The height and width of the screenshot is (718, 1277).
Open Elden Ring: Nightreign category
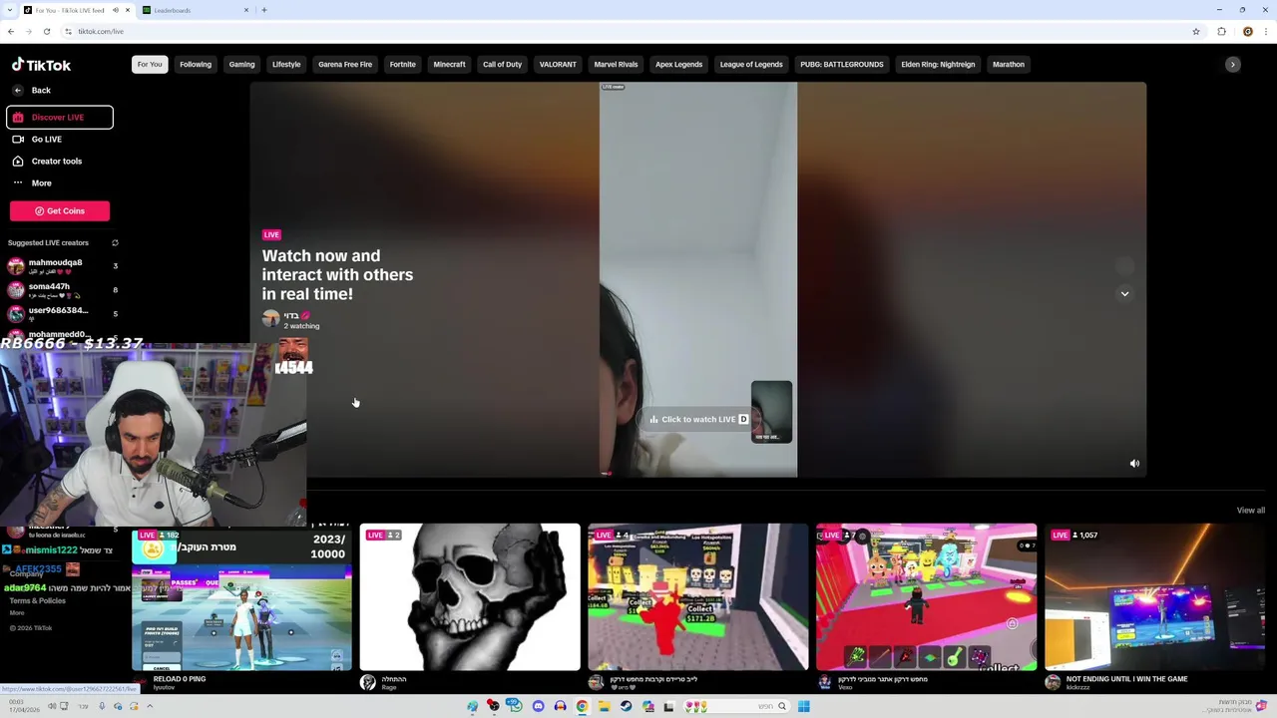[x=938, y=65]
